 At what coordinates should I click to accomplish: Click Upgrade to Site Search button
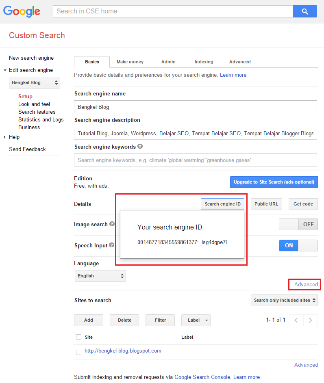pyautogui.click(x=274, y=182)
